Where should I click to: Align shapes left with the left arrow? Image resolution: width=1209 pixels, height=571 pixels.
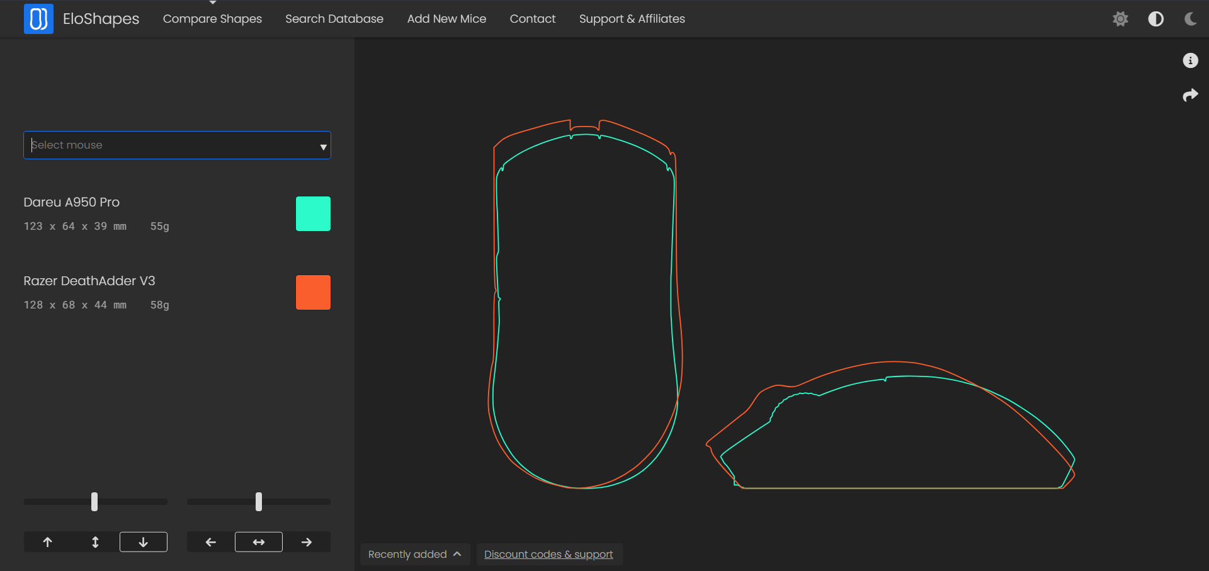tap(211, 542)
